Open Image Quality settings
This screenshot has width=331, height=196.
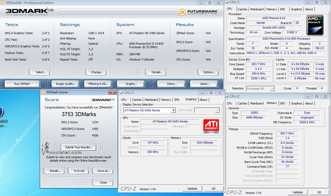(x=66, y=84)
